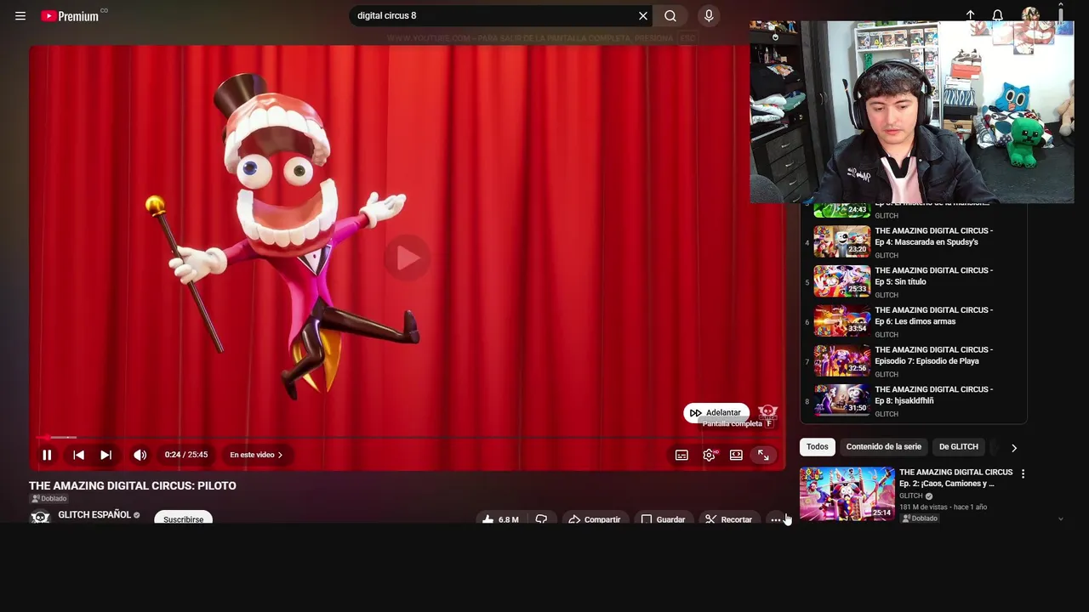Toggle full screen mode
1089x612 pixels.
click(x=763, y=455)
